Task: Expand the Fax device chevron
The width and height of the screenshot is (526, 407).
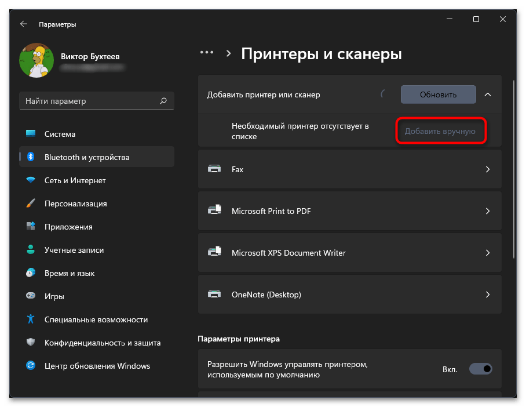Action: 488,169
